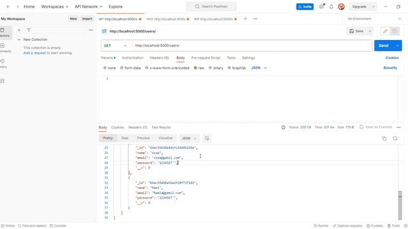Open the configure workspace sidebar grid icon
This screenshot has width=408, height=229.
tap(3, 81)
